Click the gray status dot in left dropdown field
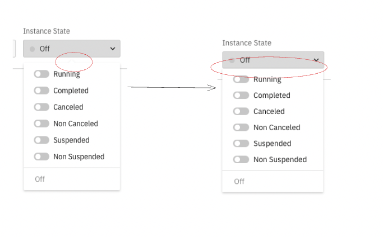This screenshot has width=383, height=237. [x=32, y=49]
